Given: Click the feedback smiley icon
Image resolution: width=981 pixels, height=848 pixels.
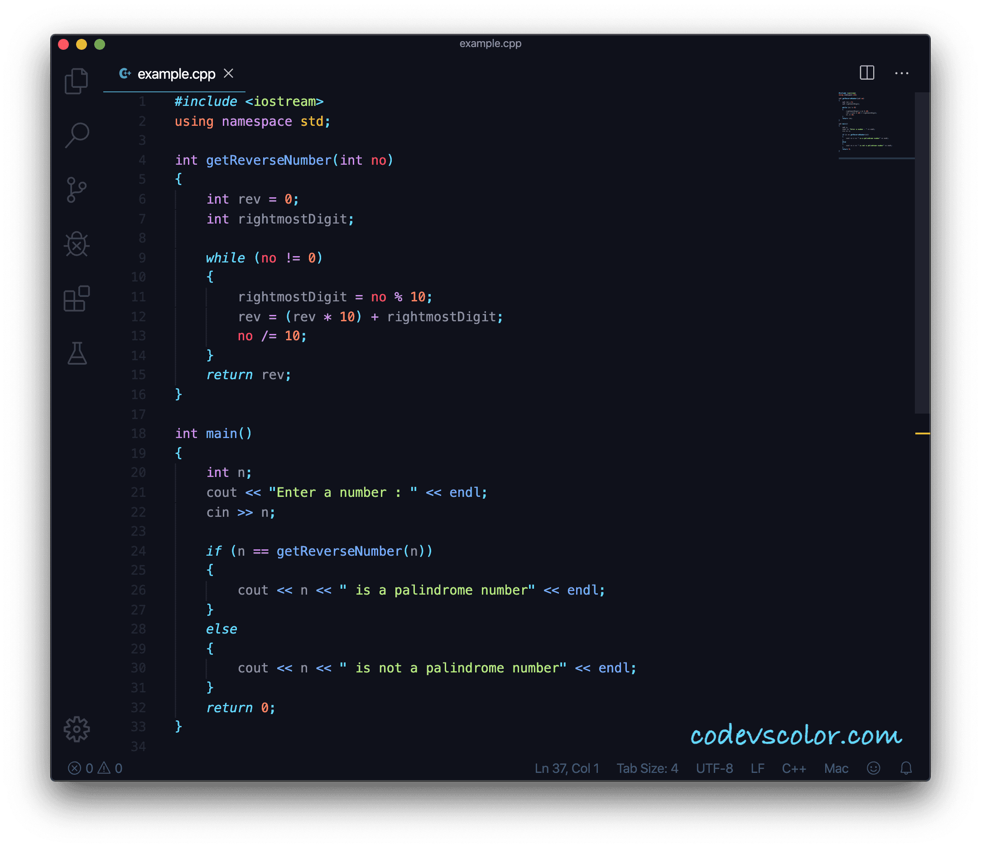Looking at the screenshot, I should click(874, 768).
